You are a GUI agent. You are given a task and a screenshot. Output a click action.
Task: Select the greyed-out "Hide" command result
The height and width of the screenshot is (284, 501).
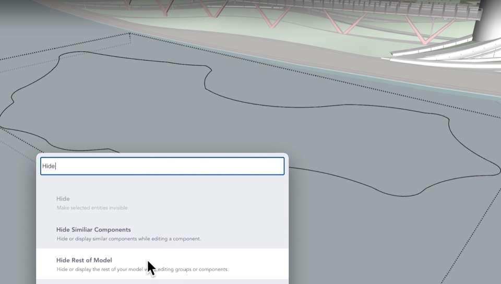162,203
